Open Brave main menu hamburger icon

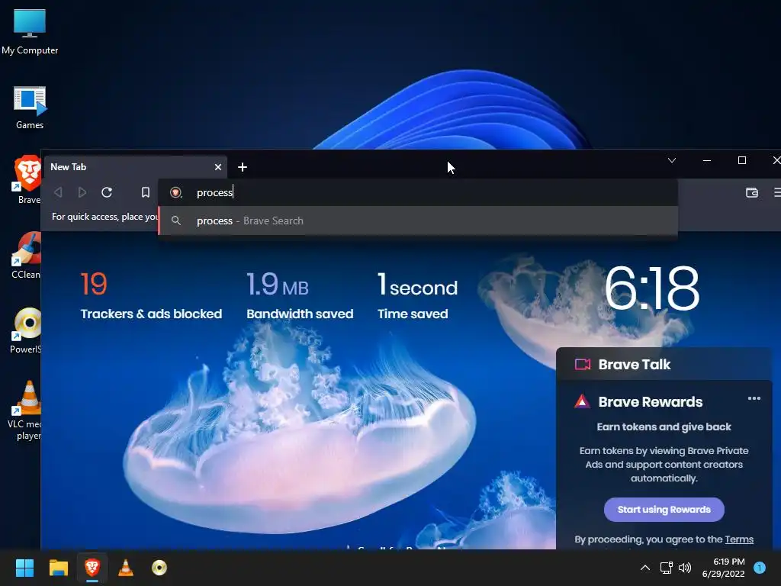click(x=777, y=192)
